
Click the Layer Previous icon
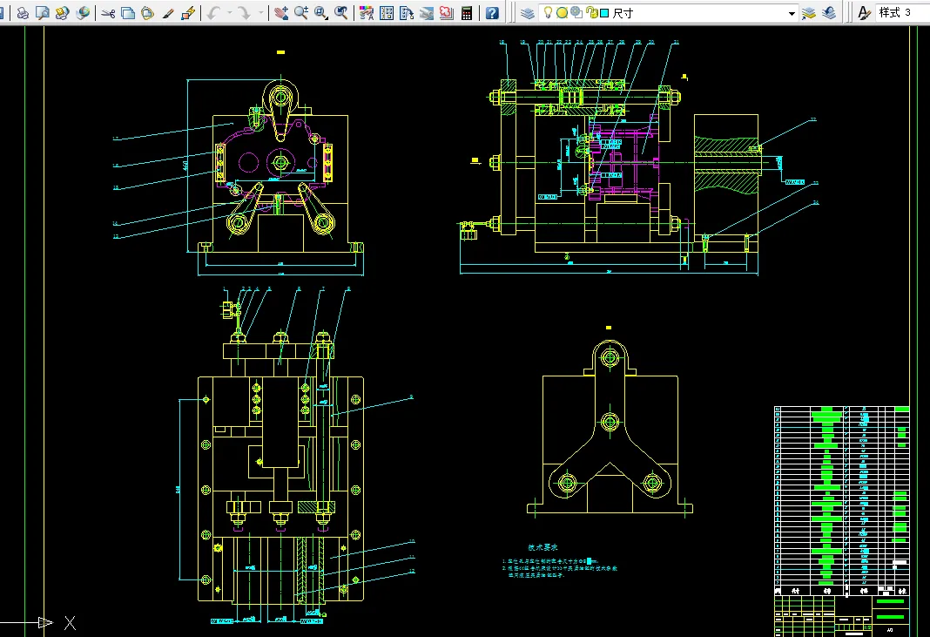829,12
